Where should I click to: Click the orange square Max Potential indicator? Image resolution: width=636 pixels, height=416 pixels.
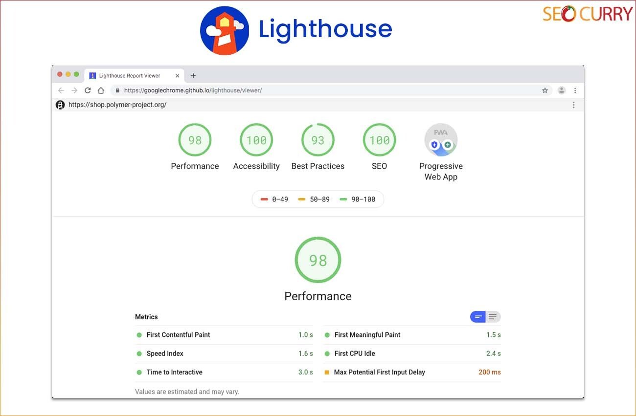click(327, 372)
